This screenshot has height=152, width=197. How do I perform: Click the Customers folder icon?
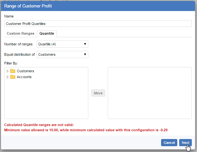click(13, 71)
